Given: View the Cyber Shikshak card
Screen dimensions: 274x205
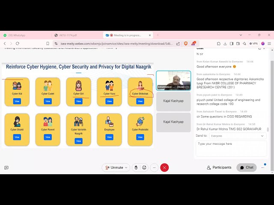Looking at the screenshot, I should [x=140, y=101].
